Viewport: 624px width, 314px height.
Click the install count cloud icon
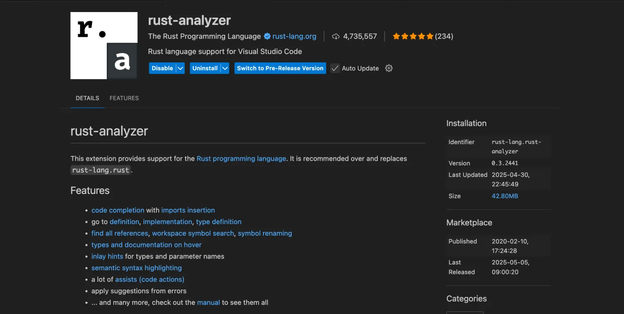(x=336, y=36)
